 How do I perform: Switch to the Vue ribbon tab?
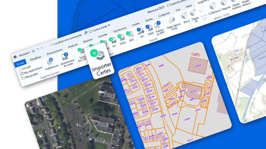tap(178, 10)
